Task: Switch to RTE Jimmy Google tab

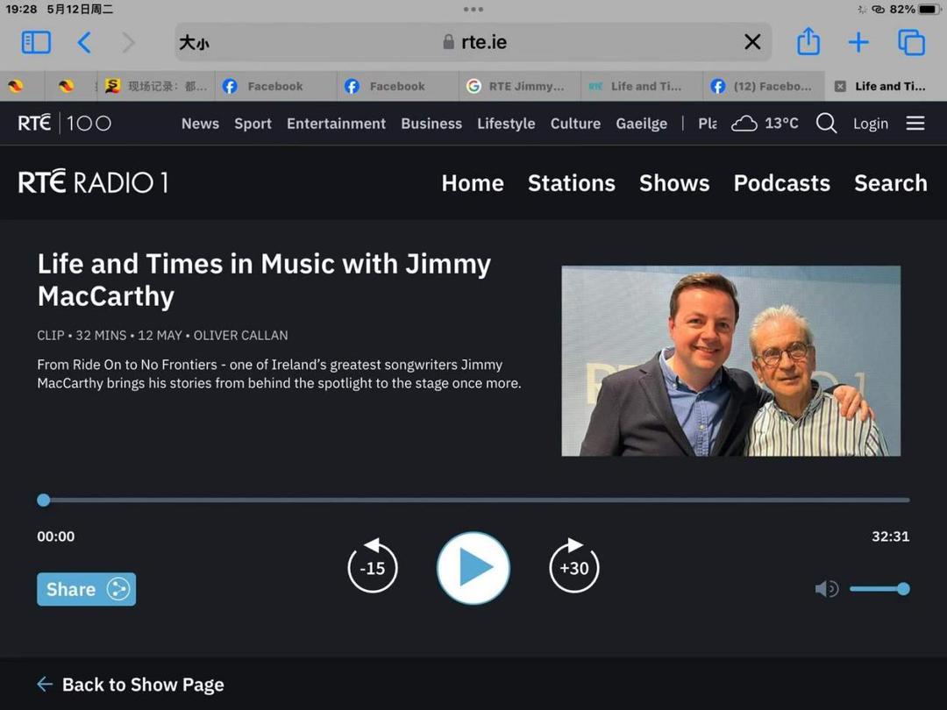Action: tap(520, 86)
